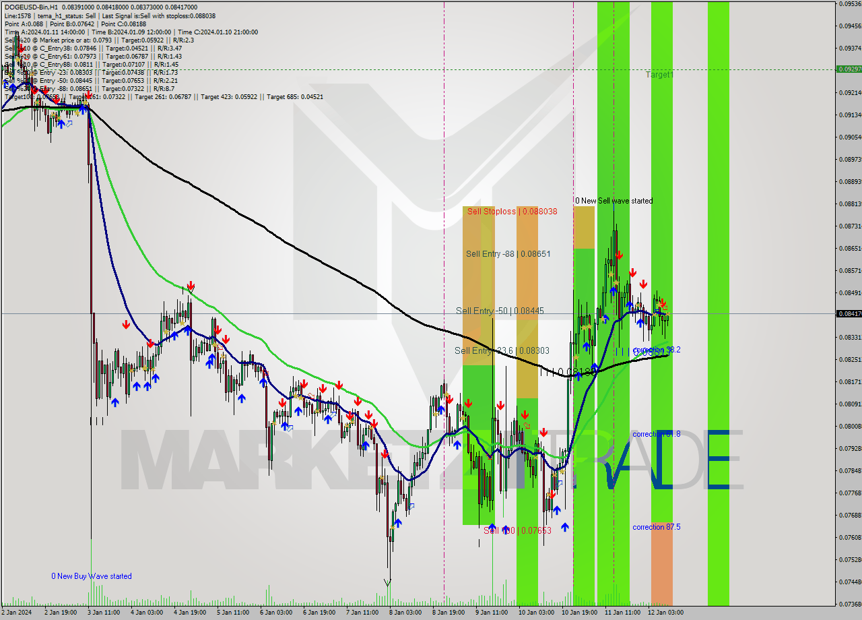
Task: Click the '6 Jan 19:00' time axis label
Action: coord(319,613)
